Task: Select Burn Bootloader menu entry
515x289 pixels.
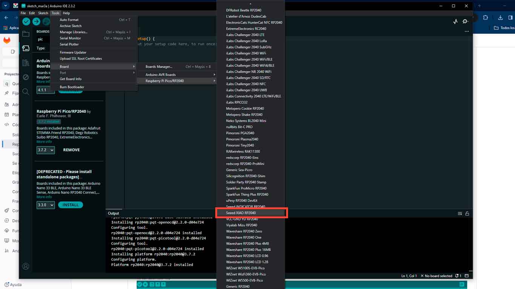Action: (x=93, y=87)
